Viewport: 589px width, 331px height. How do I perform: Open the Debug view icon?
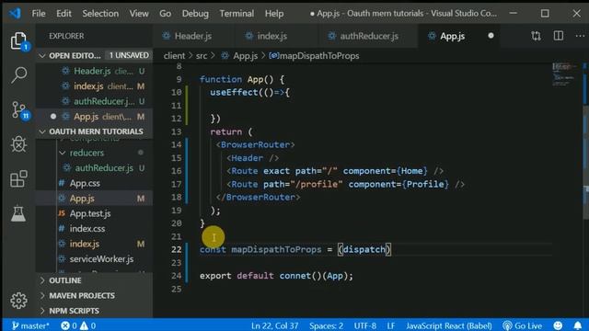pyautogui.click(x=18, y=144)
